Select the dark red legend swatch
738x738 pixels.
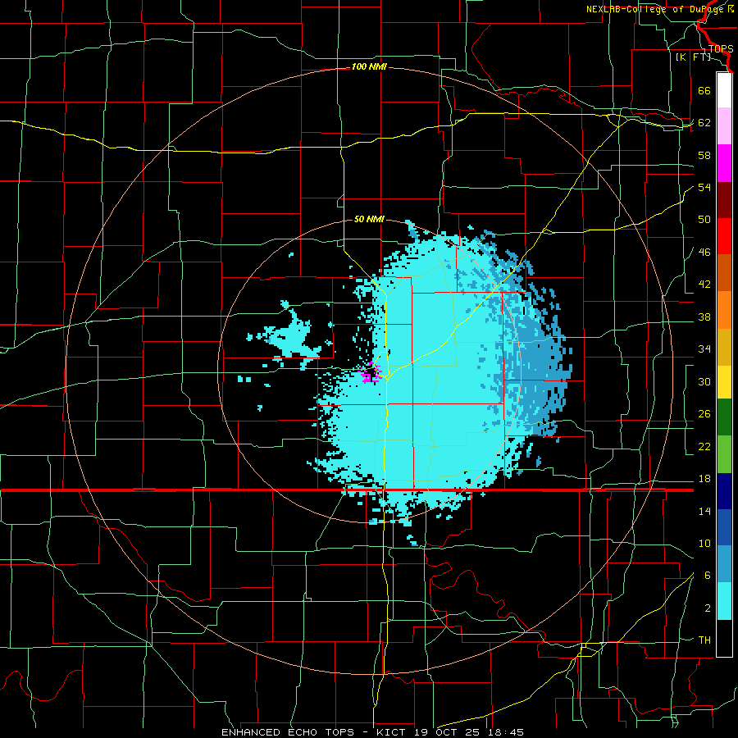pos(724,199)
